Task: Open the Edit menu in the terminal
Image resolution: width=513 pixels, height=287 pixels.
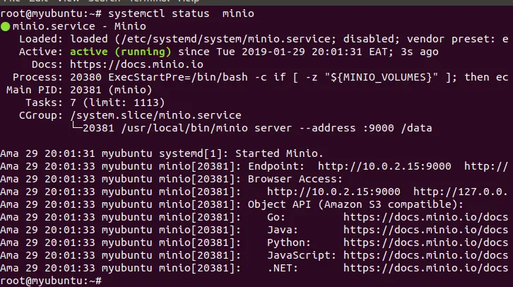Action: 38,1
